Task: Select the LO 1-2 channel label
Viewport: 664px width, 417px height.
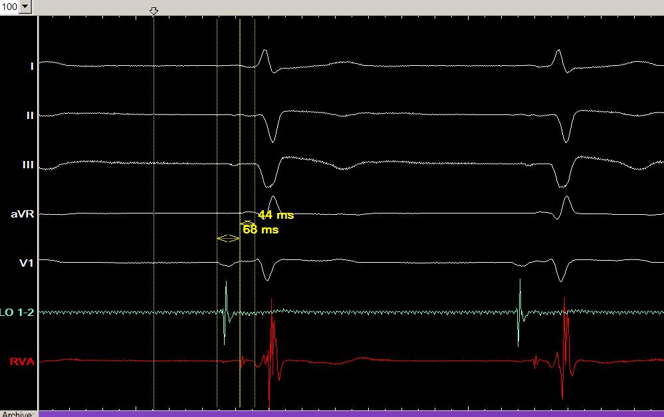Action: 17,313
